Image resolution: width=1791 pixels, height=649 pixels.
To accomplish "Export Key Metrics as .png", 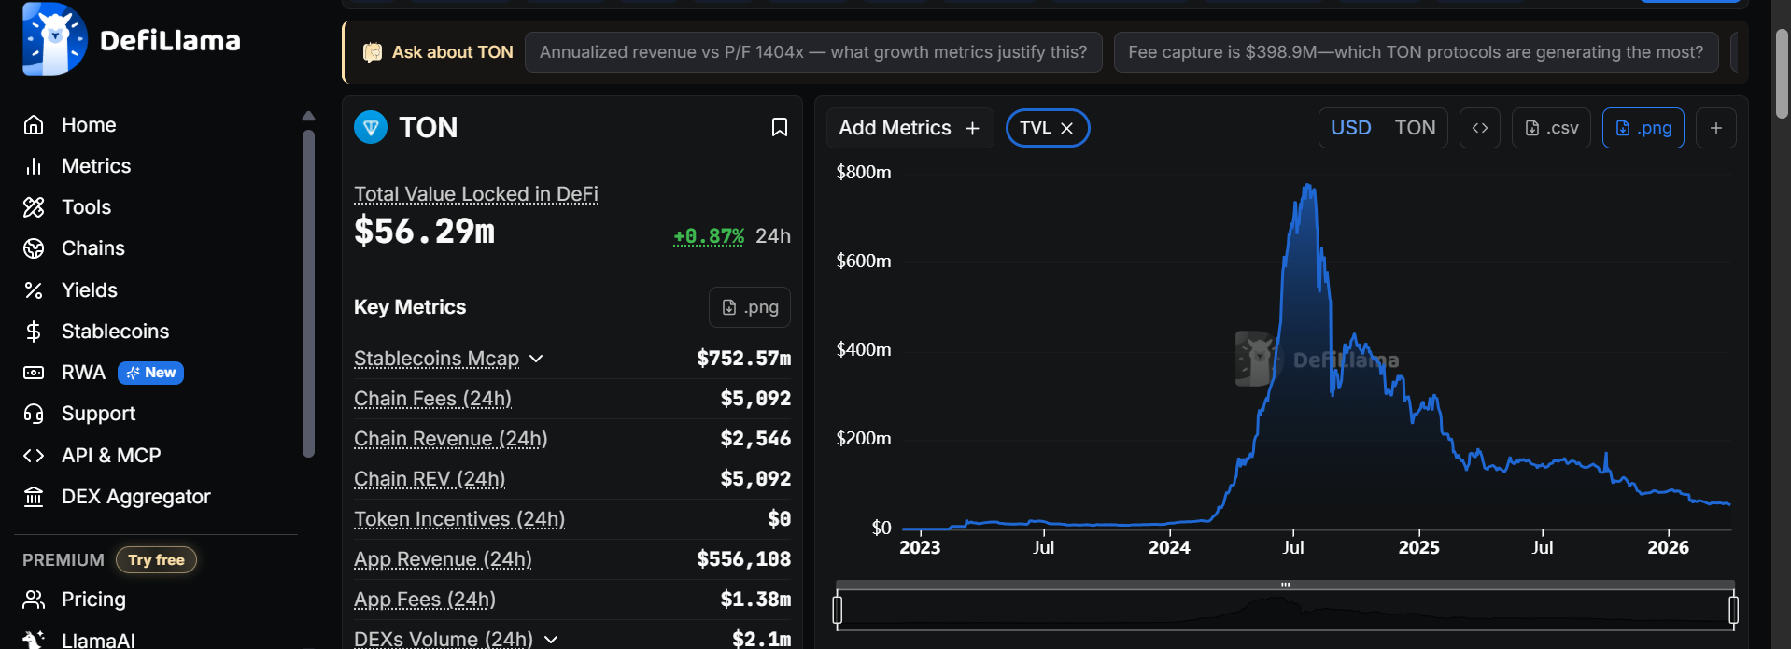I will pyautogui.click(x=749, y=307).
